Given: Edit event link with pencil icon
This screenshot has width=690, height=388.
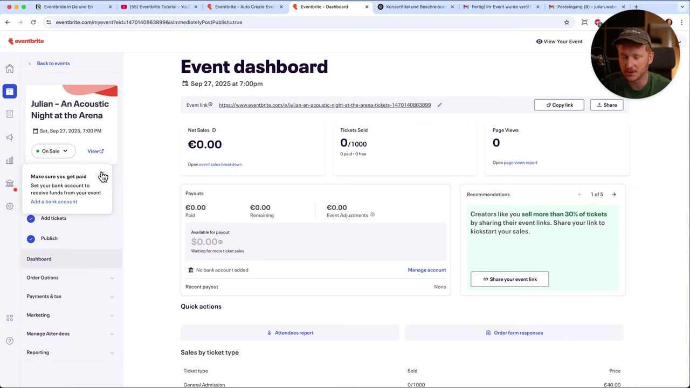Looking at the screenshot, I should click(x=439, y=105).
